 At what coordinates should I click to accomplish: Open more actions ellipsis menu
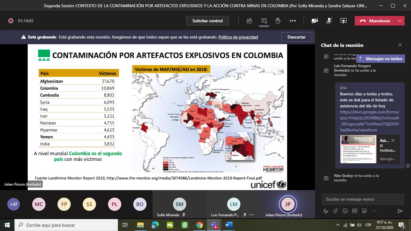coord(293,21)
